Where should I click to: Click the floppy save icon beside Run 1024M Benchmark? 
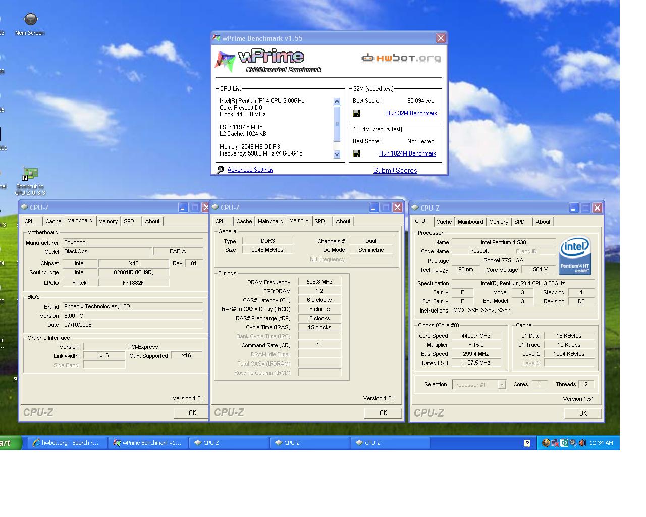[x=356, y=153]
